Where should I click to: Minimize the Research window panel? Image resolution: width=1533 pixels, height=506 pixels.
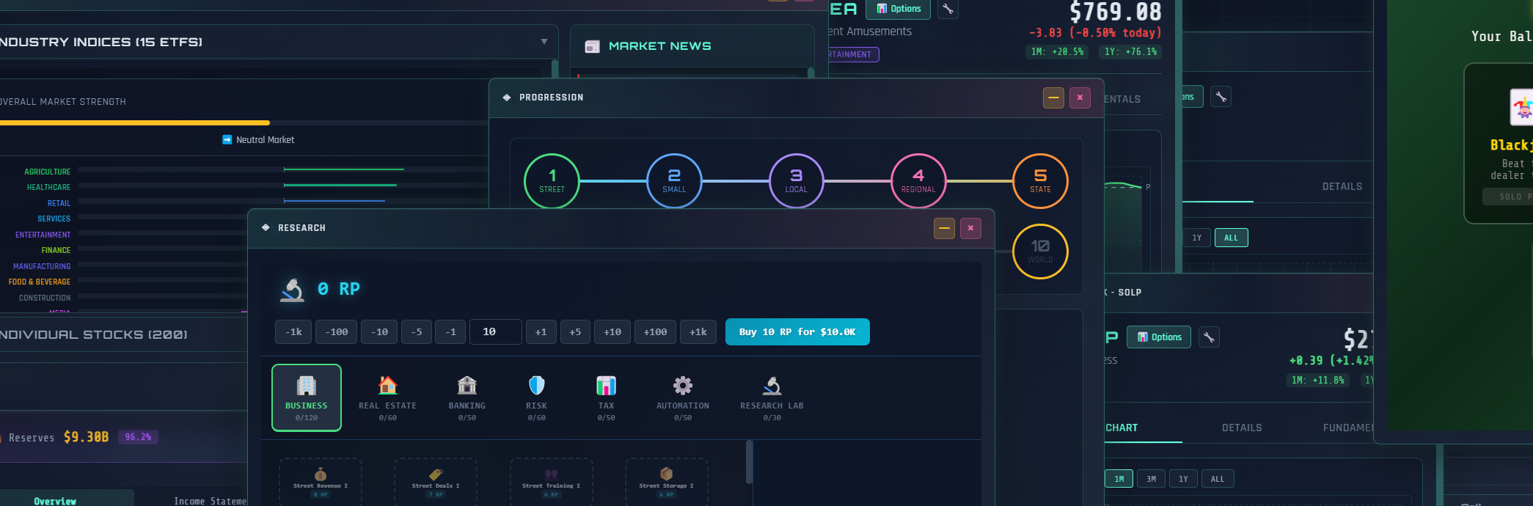[944, 228]
